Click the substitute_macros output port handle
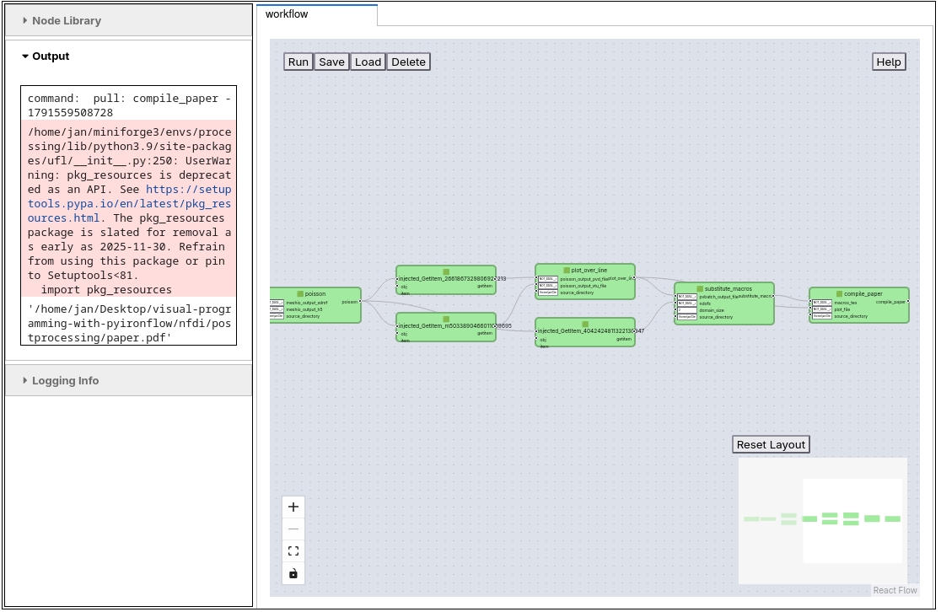Viewport: 941px width, 612px height. click(x=773, y=297)
